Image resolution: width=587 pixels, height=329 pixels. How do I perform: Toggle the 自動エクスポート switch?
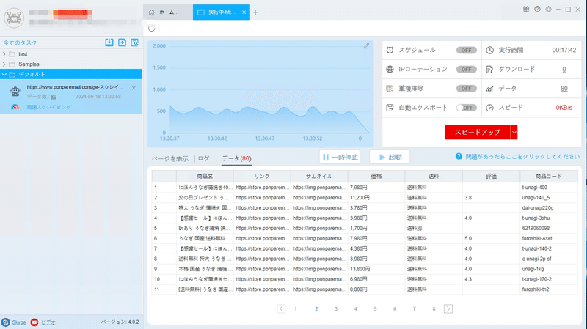[466, 108]
